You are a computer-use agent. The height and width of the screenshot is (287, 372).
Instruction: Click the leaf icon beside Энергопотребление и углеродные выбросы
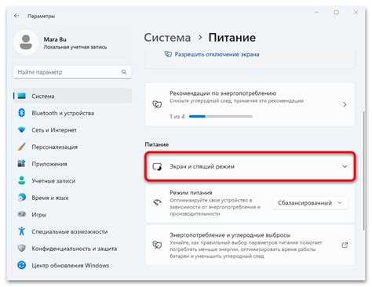[x=157, y=245]
